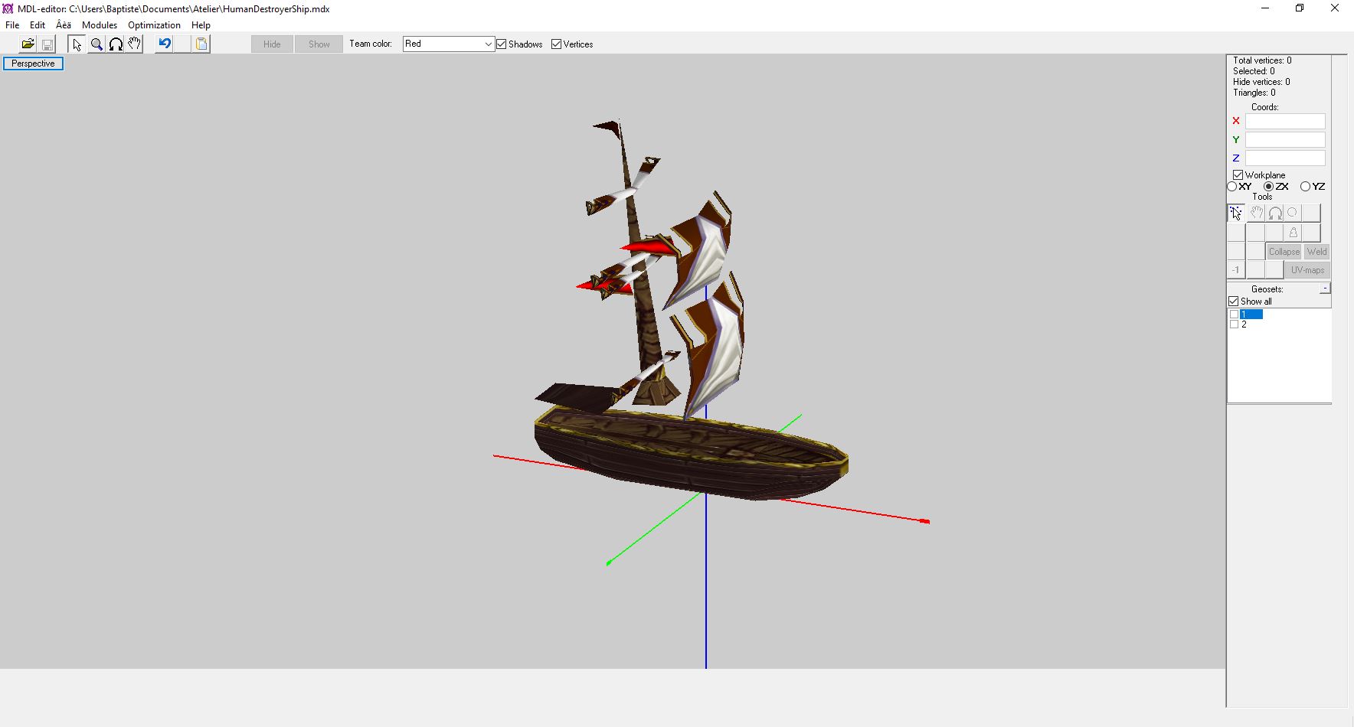Click the X coordinate input field

[1285, 122]
